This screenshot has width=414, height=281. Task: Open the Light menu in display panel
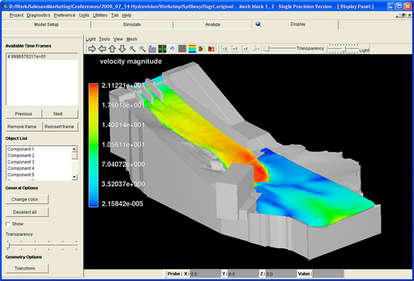click(90, 39)
